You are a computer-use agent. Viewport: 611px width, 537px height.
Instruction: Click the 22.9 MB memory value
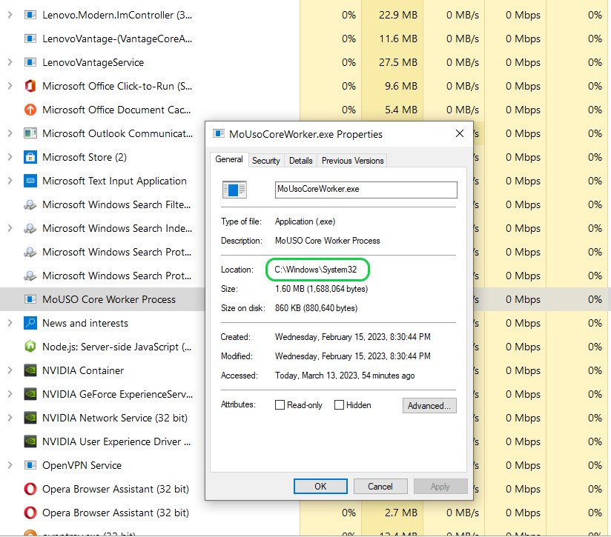pyautogui.click(x=398, y=15)
